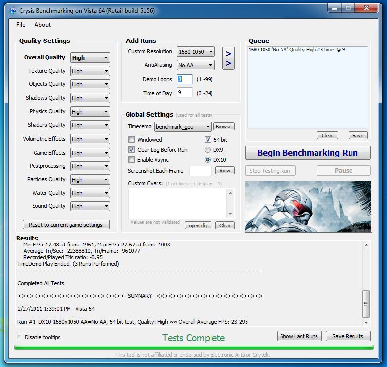Image resolution: width=387 pixels, height=367 pixels.
Task: Open the Custom Resolution dropdown
Action: 196,52
